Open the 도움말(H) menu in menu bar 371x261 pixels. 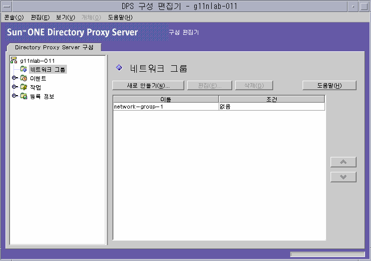pyautogui.click(x=120, y=17)
